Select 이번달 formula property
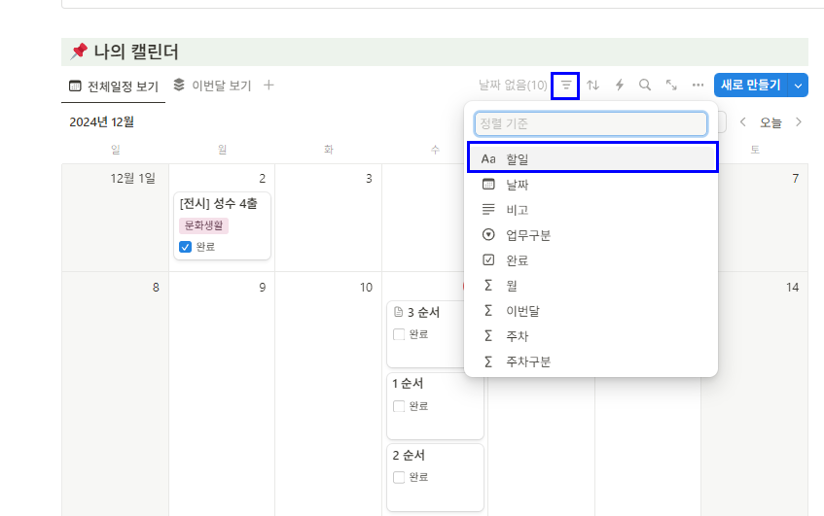Image resolution: width=824 pixels, height=516 pixels. point(591,311)
